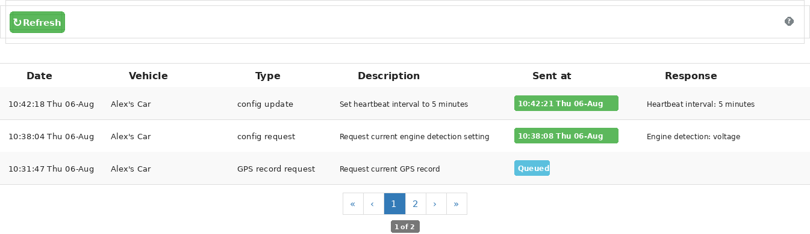Go to previous page with ‹ button
The height and width of the screenshot is (234, 810).
(x=373, y=203)
